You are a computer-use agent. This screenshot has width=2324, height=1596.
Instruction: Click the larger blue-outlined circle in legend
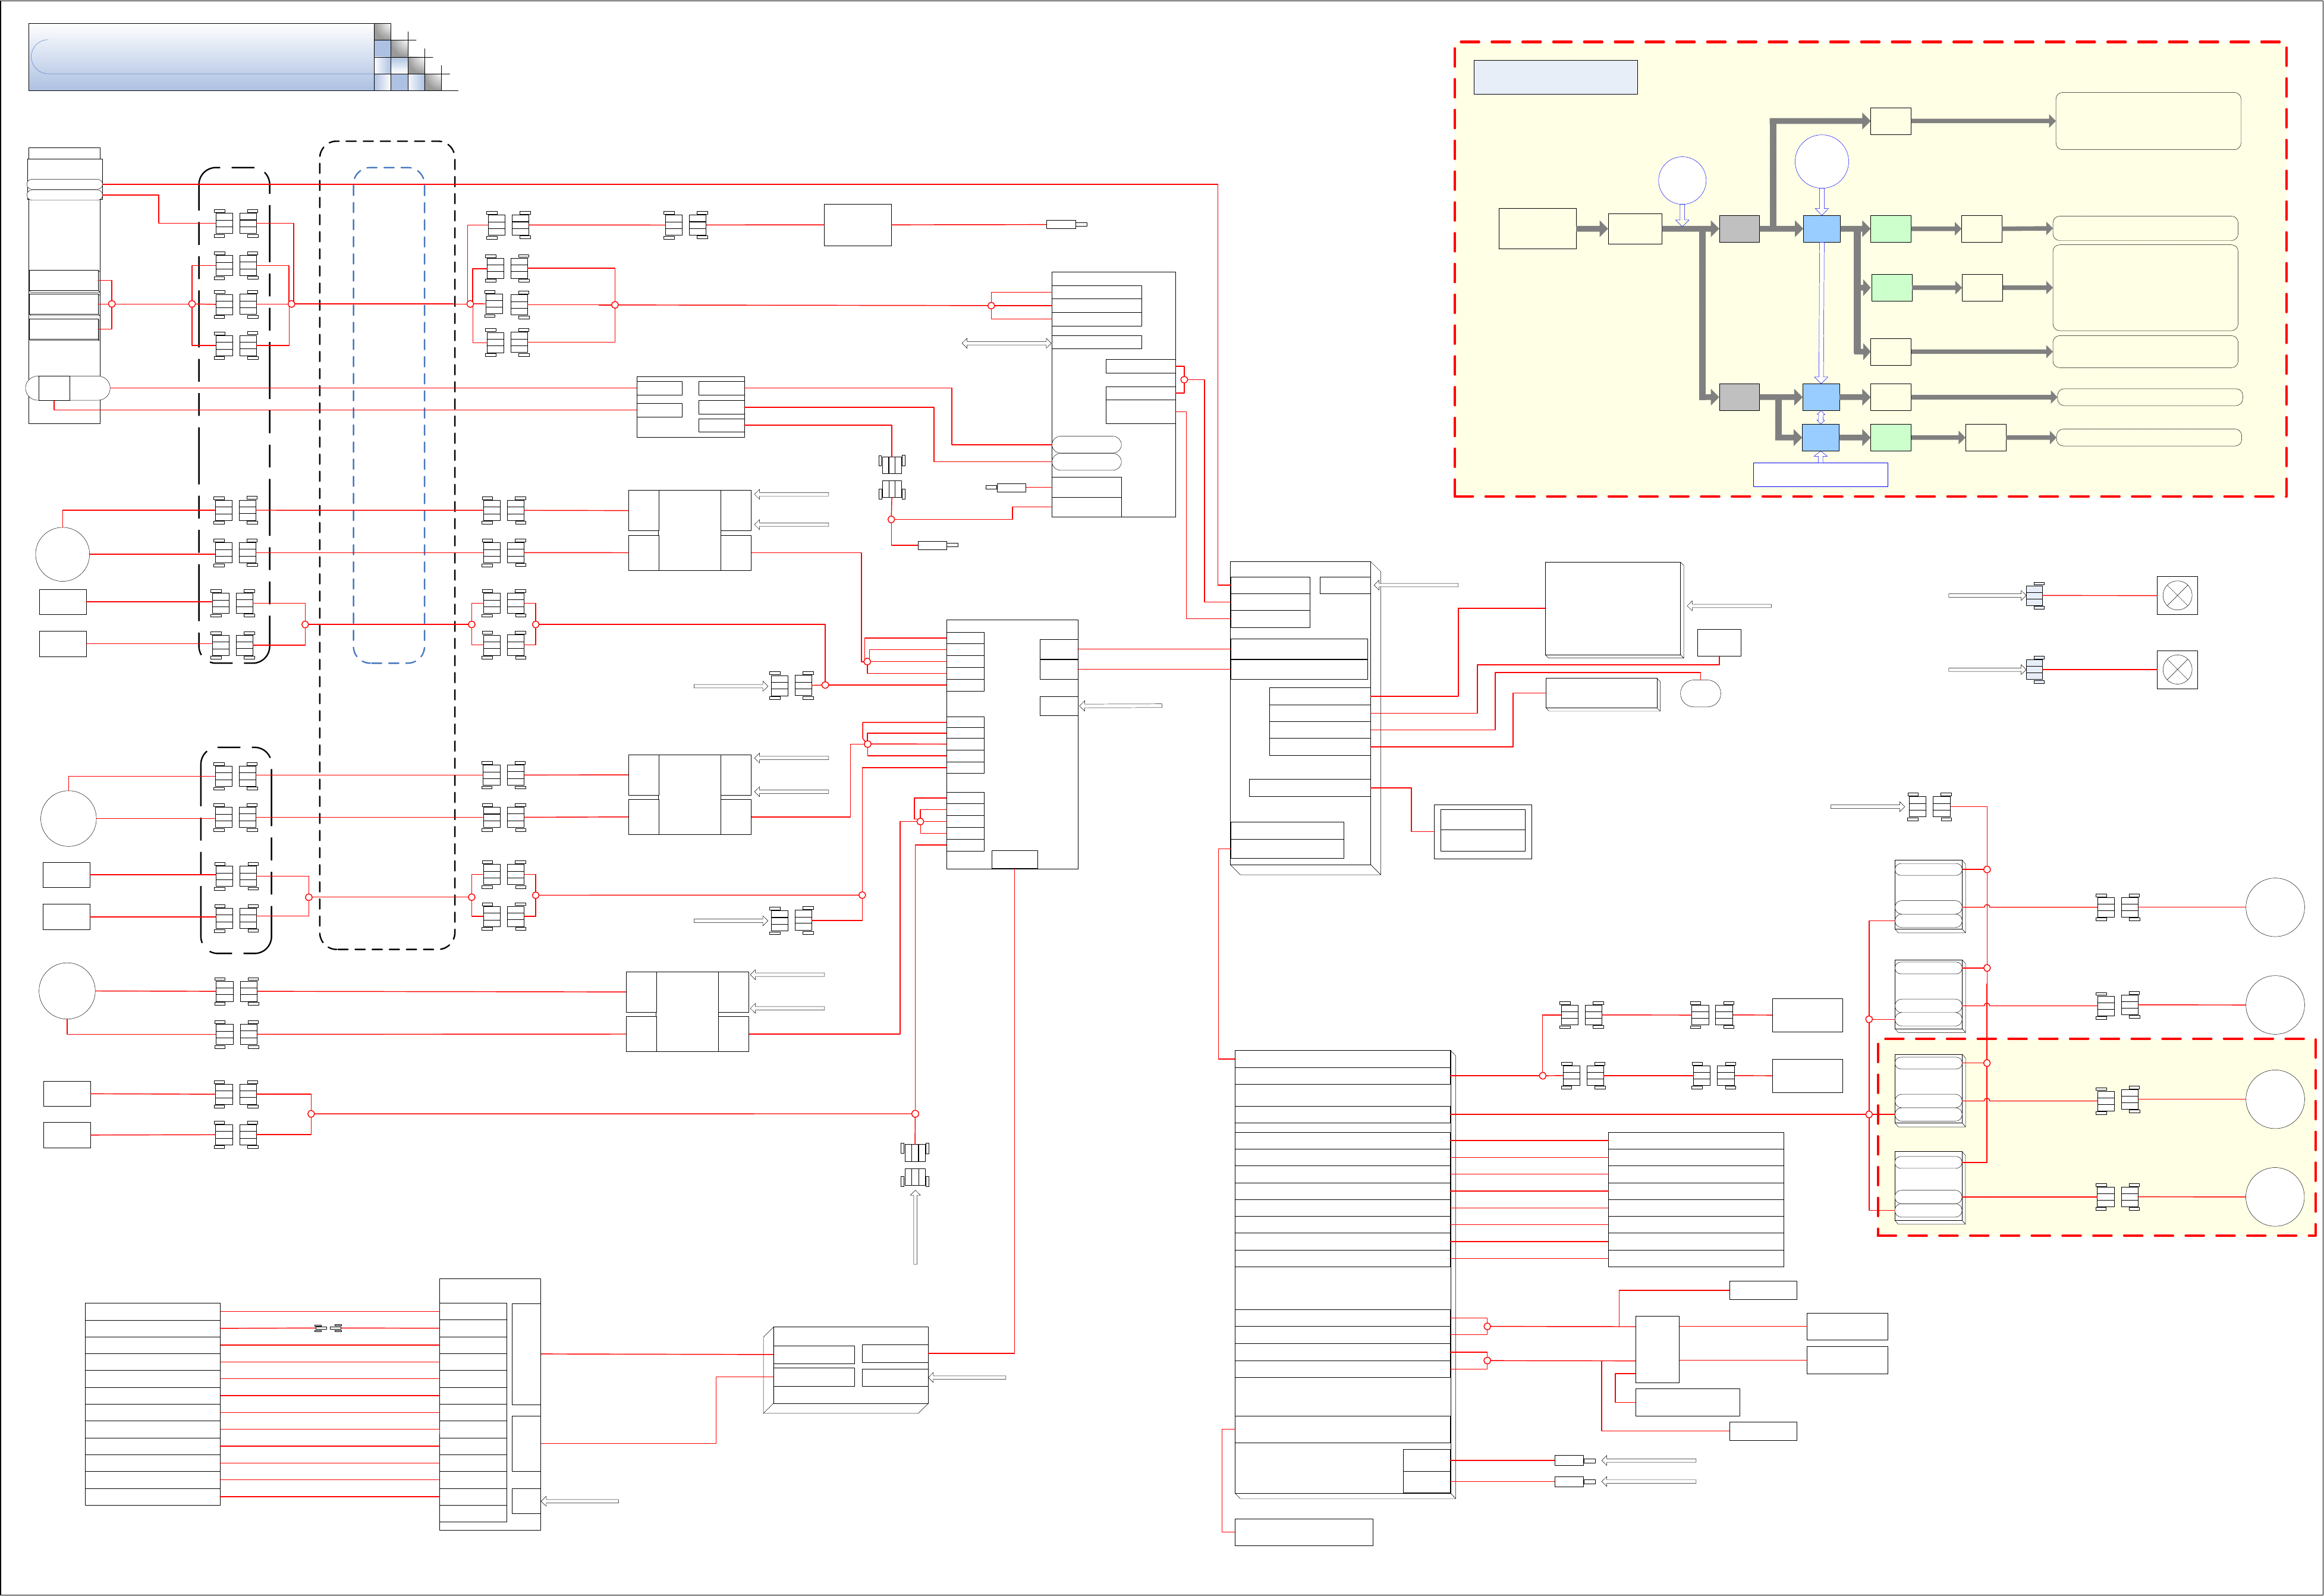[x=1821, y=161]
